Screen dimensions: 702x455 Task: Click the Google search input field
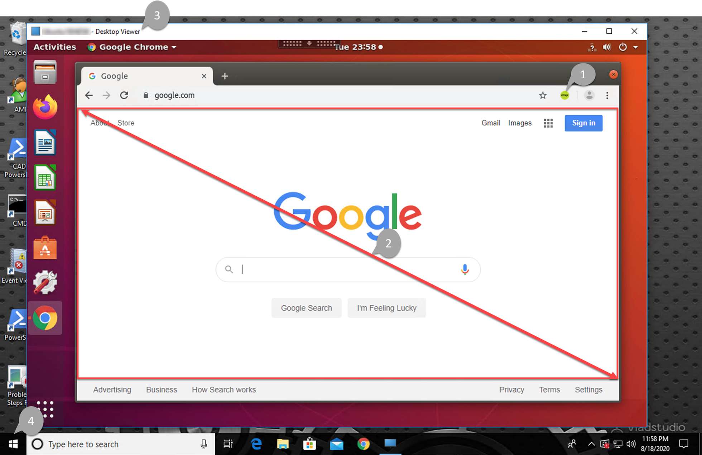click(349, 269)
